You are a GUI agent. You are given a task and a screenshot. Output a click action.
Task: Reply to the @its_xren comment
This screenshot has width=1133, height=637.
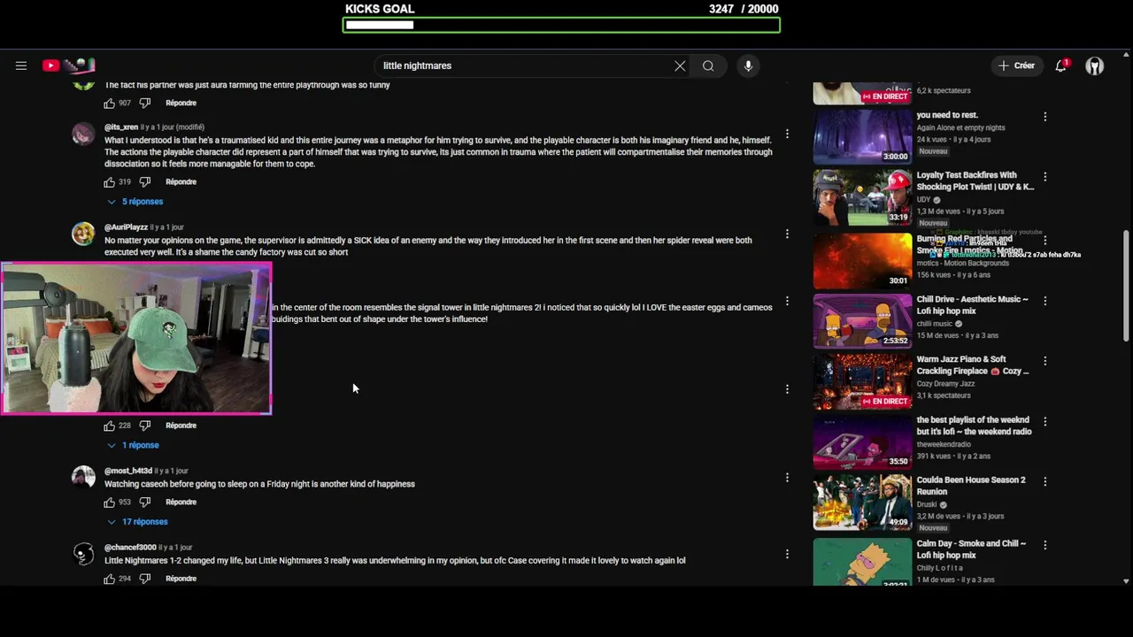pyautogui.click(x=181, y=181)
